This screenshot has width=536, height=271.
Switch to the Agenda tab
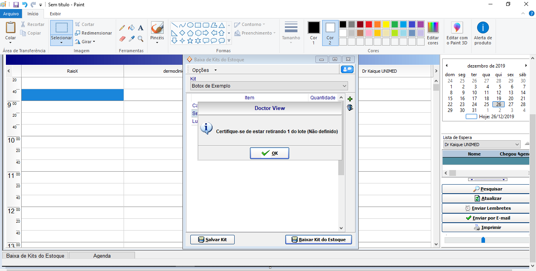[102, 256]
